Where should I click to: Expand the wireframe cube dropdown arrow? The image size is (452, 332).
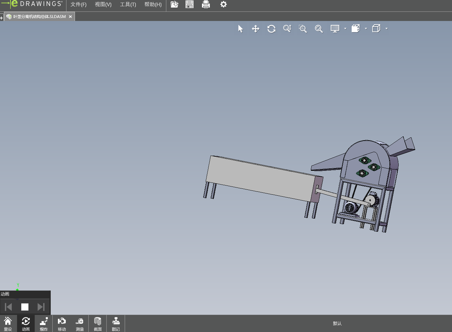(387, 29)
